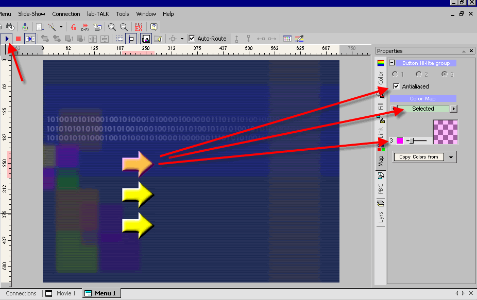Image resolution: width=477 pixels, height=300 pixels.
Task: Toggle the menu highlight preview icon
Action: point(146,39)
